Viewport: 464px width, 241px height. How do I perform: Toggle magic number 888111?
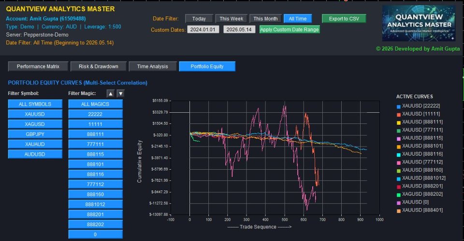click(95, 134)
